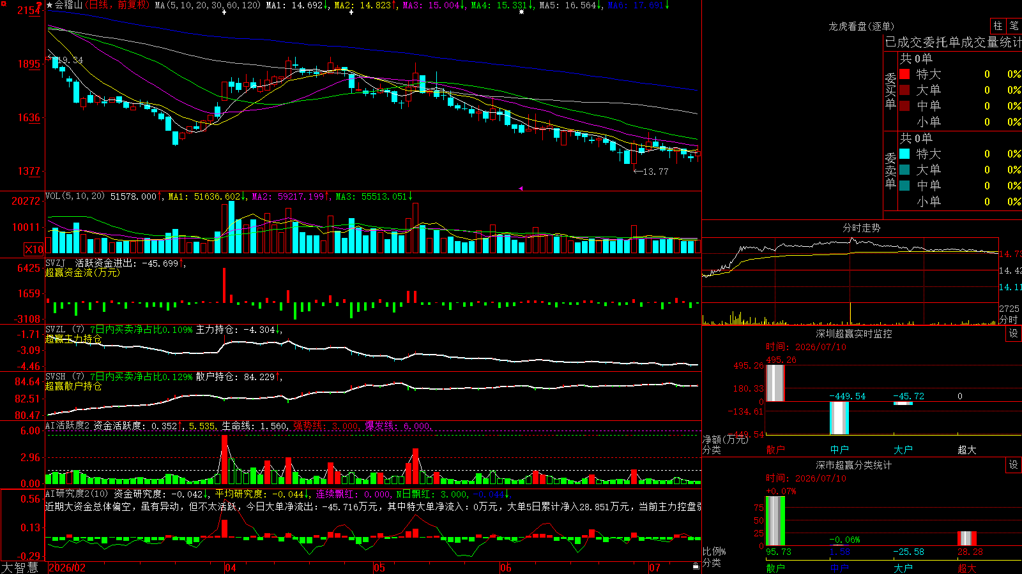Click the MA1: 14.692 value

[x=297, y=5]
